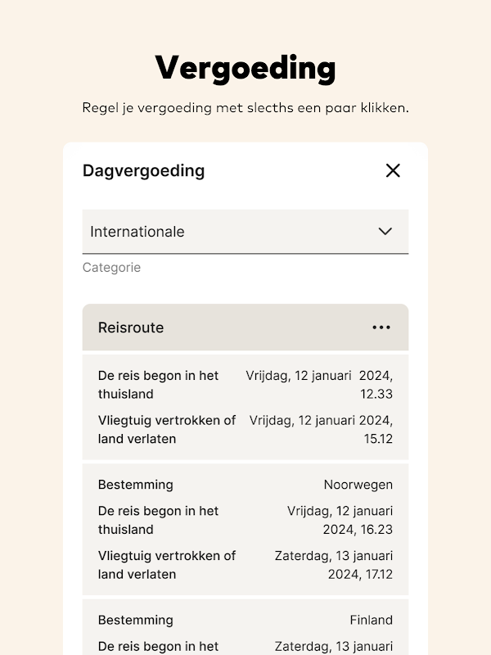Select the Noorwegen destination value

[x=358, y=485]
